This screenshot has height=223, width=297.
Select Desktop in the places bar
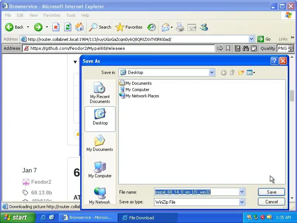click(100, 119)
